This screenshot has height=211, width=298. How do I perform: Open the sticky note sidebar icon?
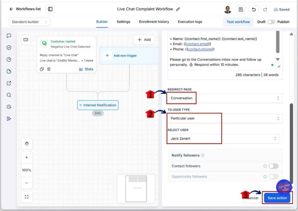[x=9, y=71]
